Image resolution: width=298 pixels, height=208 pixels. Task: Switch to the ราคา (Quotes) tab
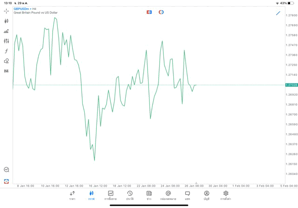pos(72,195)
